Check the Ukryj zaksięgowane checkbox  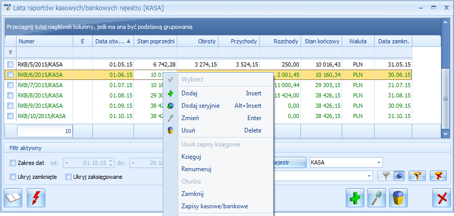coord(69,177)
